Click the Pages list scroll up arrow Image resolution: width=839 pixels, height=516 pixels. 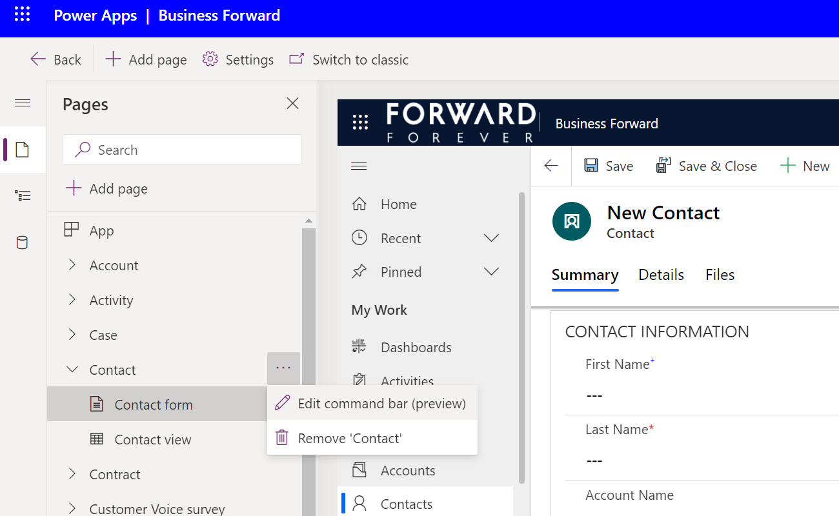[x=308, y=221]
